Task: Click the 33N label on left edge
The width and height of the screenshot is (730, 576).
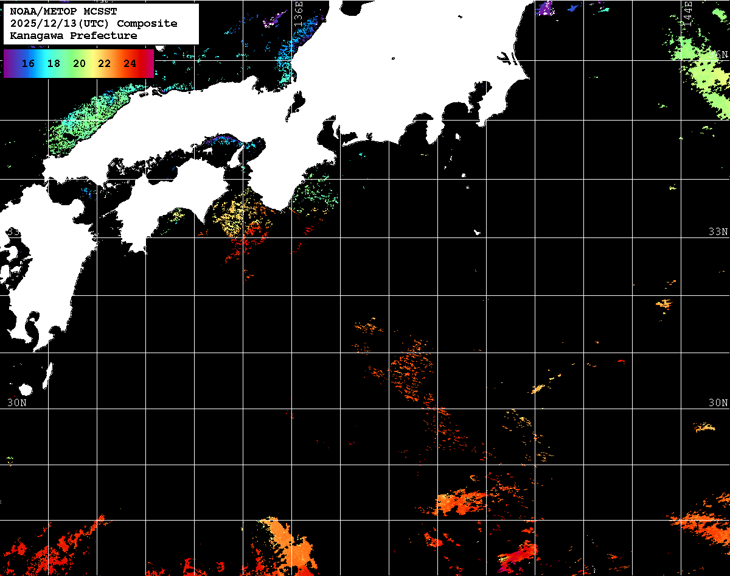Action: pos(12,232)
